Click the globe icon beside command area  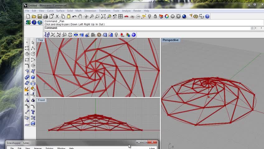point(40,22)
